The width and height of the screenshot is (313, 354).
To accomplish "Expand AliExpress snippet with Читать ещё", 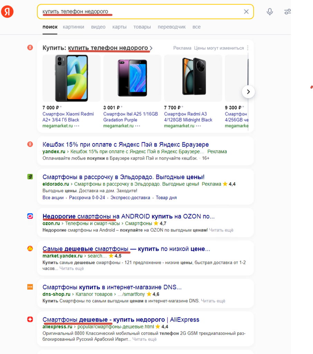I will [x=144, y=339].
